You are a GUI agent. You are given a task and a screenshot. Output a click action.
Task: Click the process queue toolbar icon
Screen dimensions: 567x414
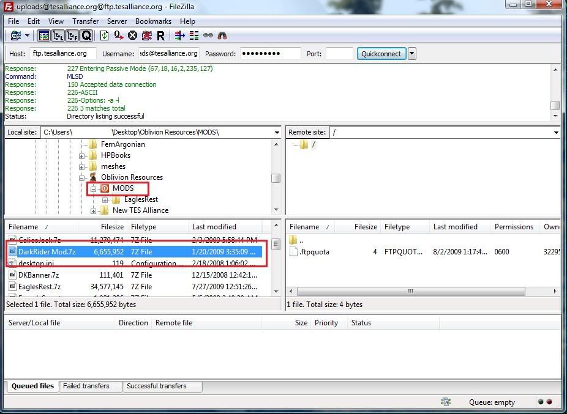[x=119, y=35]
